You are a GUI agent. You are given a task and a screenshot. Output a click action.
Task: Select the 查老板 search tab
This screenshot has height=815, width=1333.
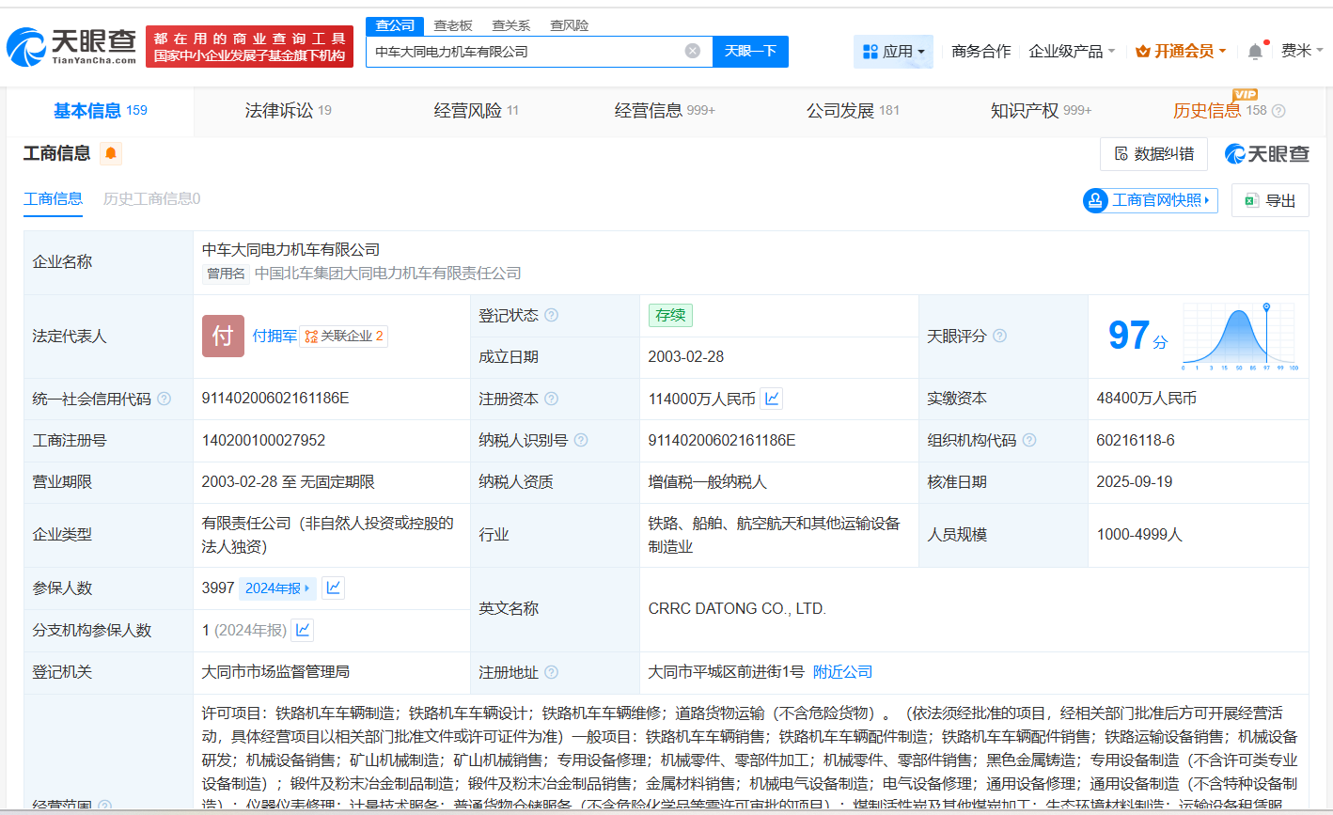point(455,25)
